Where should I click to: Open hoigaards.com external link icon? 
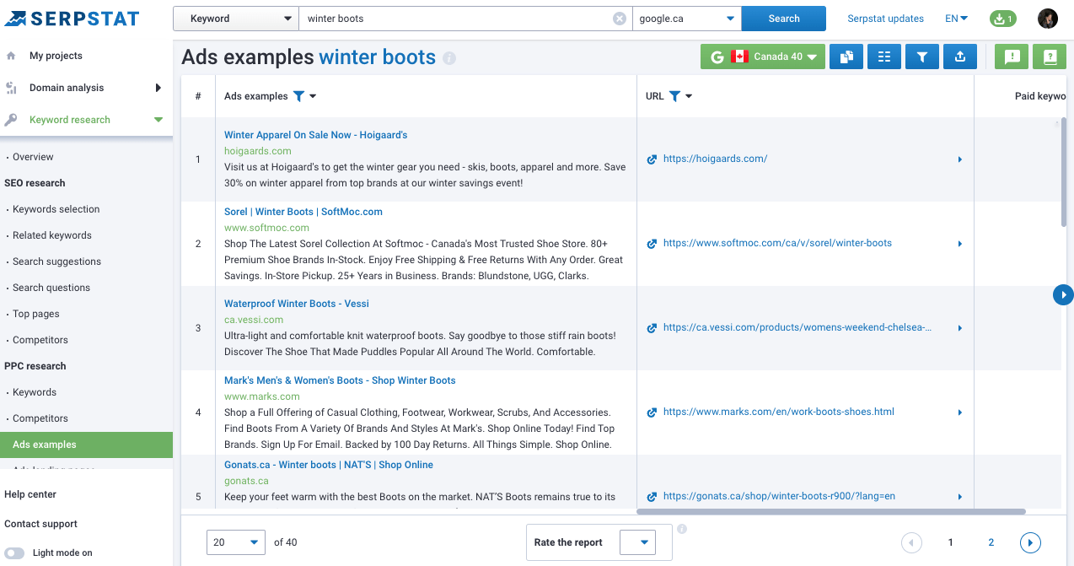[x=652, y=159]
